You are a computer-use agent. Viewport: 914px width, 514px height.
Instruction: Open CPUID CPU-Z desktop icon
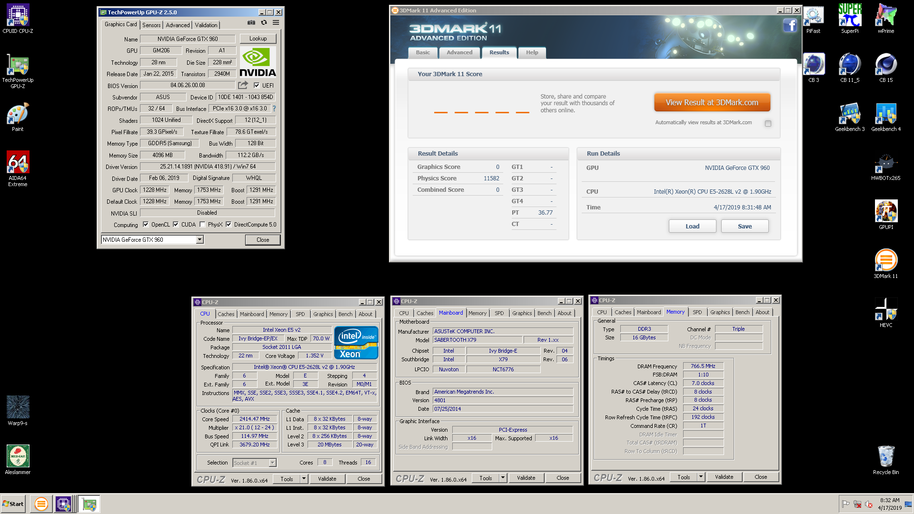[x=18, y=19]
